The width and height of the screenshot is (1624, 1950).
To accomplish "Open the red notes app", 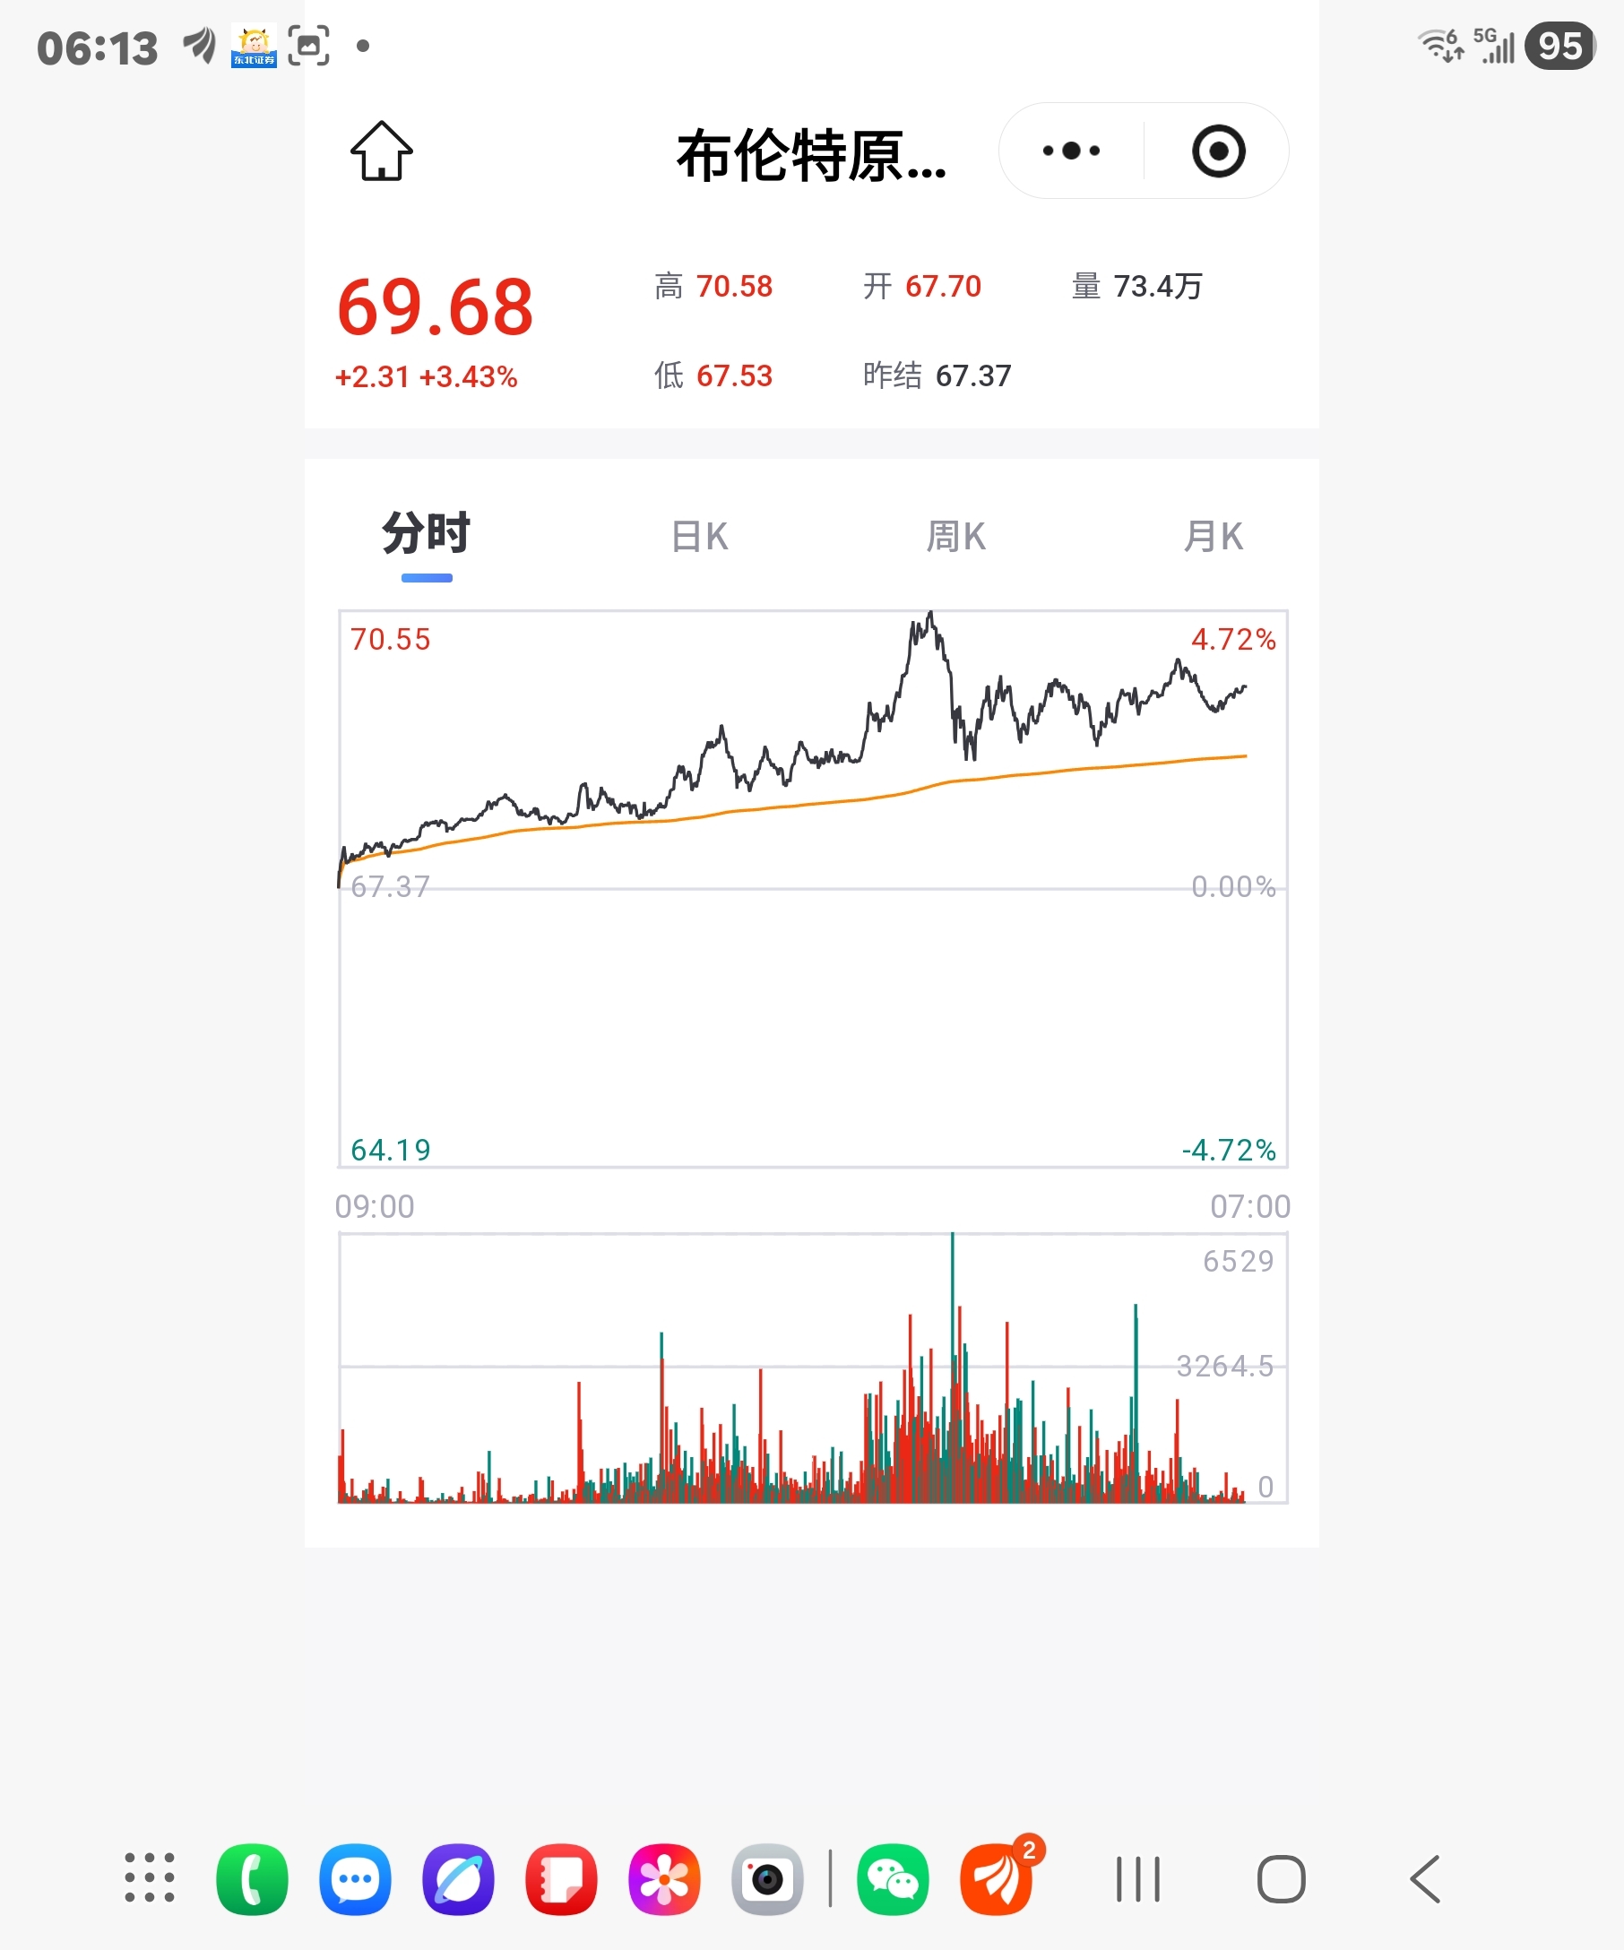I will click(561, 1879).
